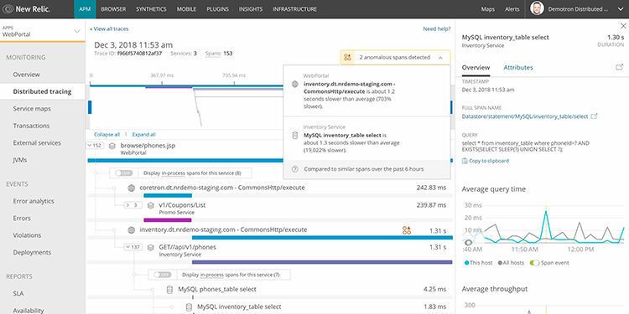Image resolution: width=629 pixels, height=314 pixels.
Task: Open JVMs in sidebar
Action: pyautogui.click(x=19, y=160)
